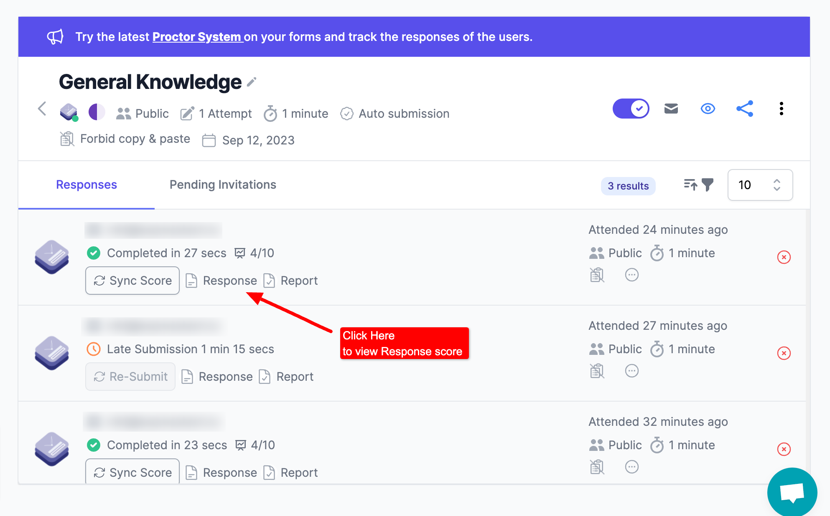Click the red delete circle on second response
The height and width of the screenshot is (516, 830).
[784, 353]
